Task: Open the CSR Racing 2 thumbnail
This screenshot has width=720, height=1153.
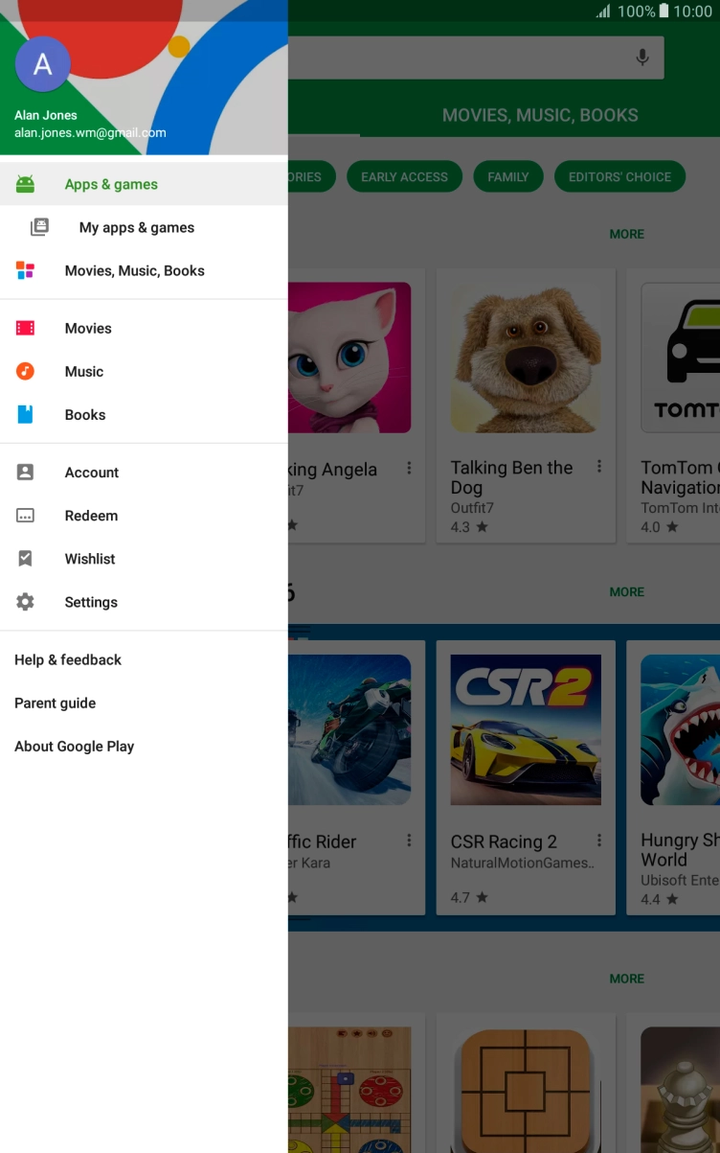Action: point(526,729)
